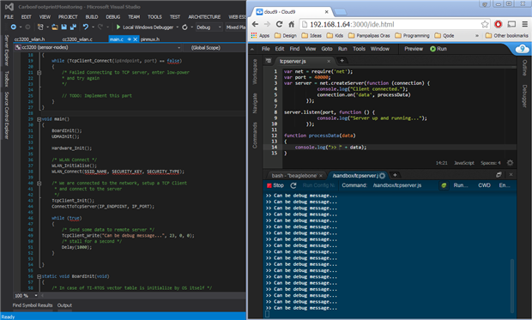Viewport: 532px width, 320px height.
Task: Show more bookmarks with the chevron
Action: (477, 35)
